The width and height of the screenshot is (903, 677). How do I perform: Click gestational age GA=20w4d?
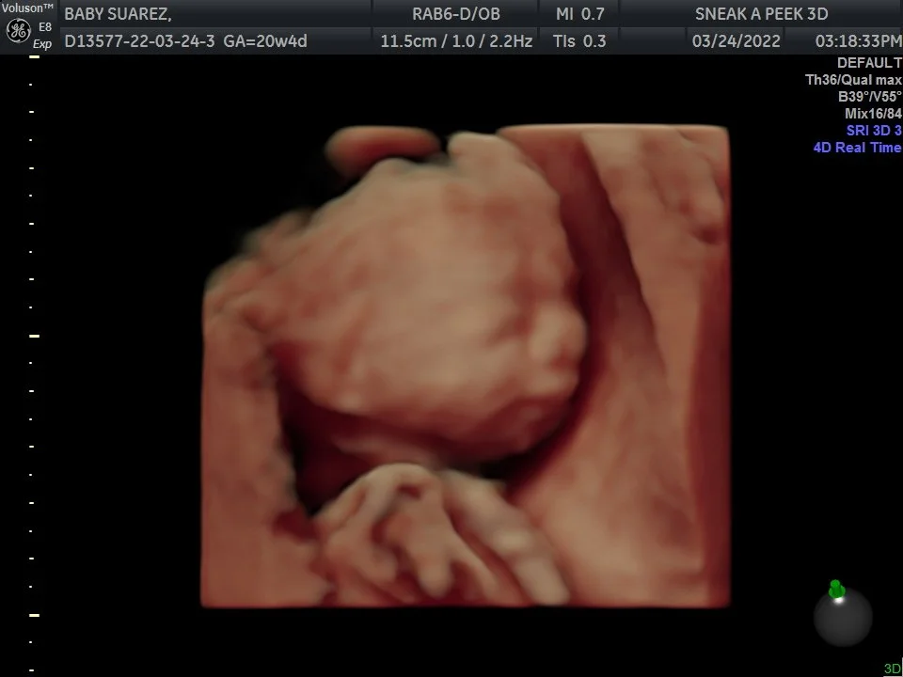click(265, 41)
